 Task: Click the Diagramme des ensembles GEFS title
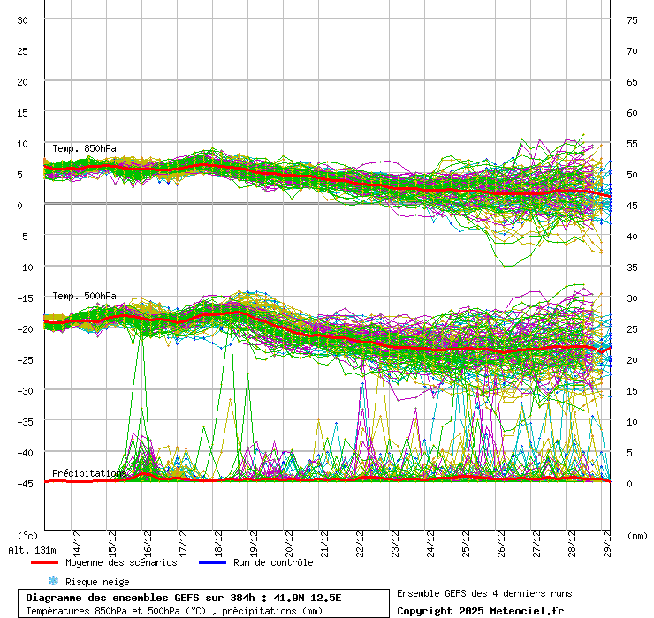tap(184, 598)
